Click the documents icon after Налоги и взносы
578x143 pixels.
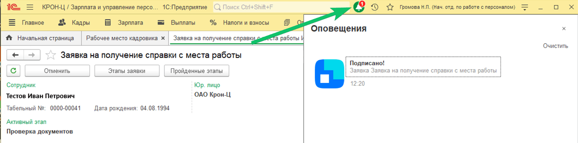pyautogui.click(x=287, y=23)
